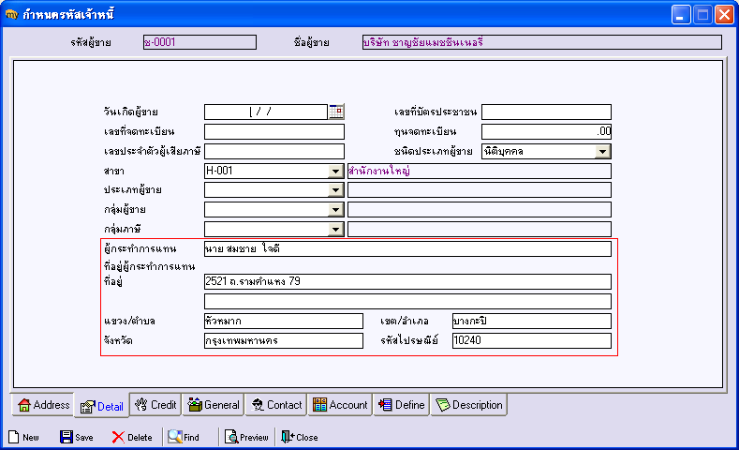This screenshot has height=450, width=739.
Task: Click the Save disk icon
Action: [x=67, y=437]
